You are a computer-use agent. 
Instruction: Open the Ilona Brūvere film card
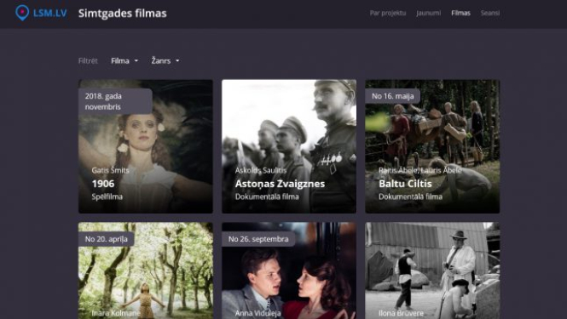432,271
